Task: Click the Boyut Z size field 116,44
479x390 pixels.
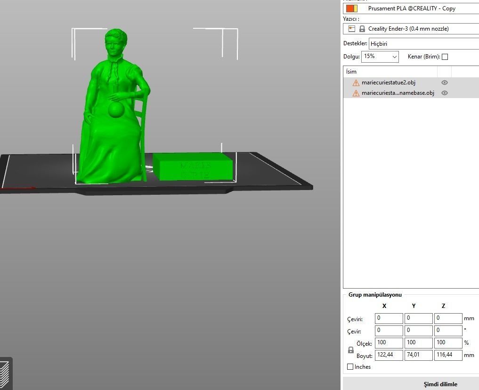Action: 448,355
